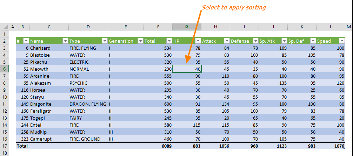This screenshot has width=353, height=156.
Task: Open the Generation column filter dropdown
Action: tap(140, 41)
